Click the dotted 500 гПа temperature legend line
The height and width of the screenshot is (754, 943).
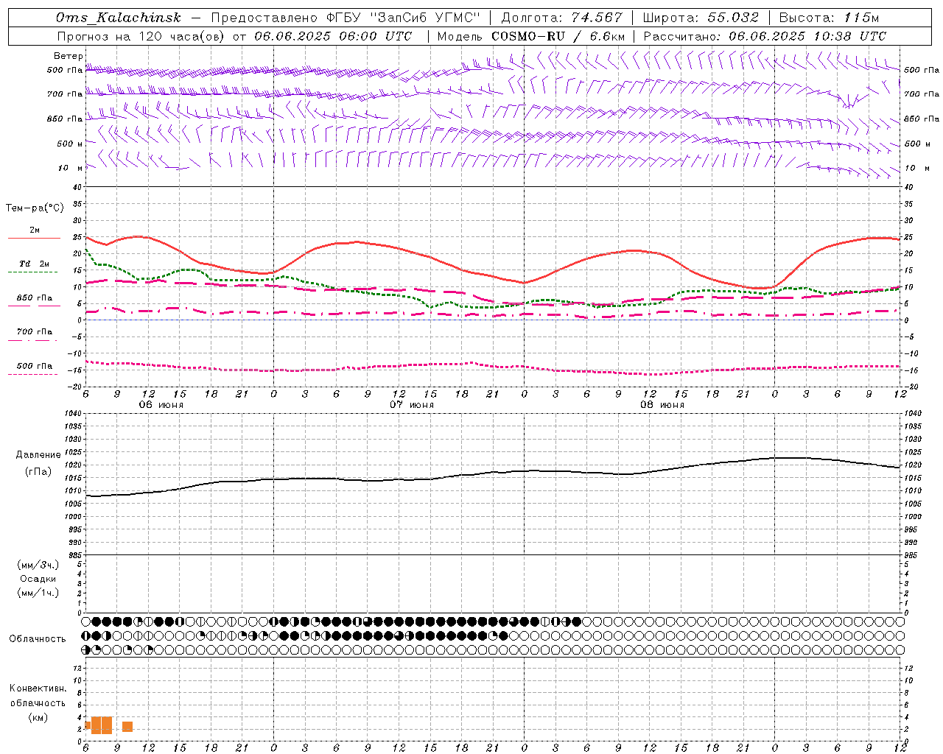(32, 374)
